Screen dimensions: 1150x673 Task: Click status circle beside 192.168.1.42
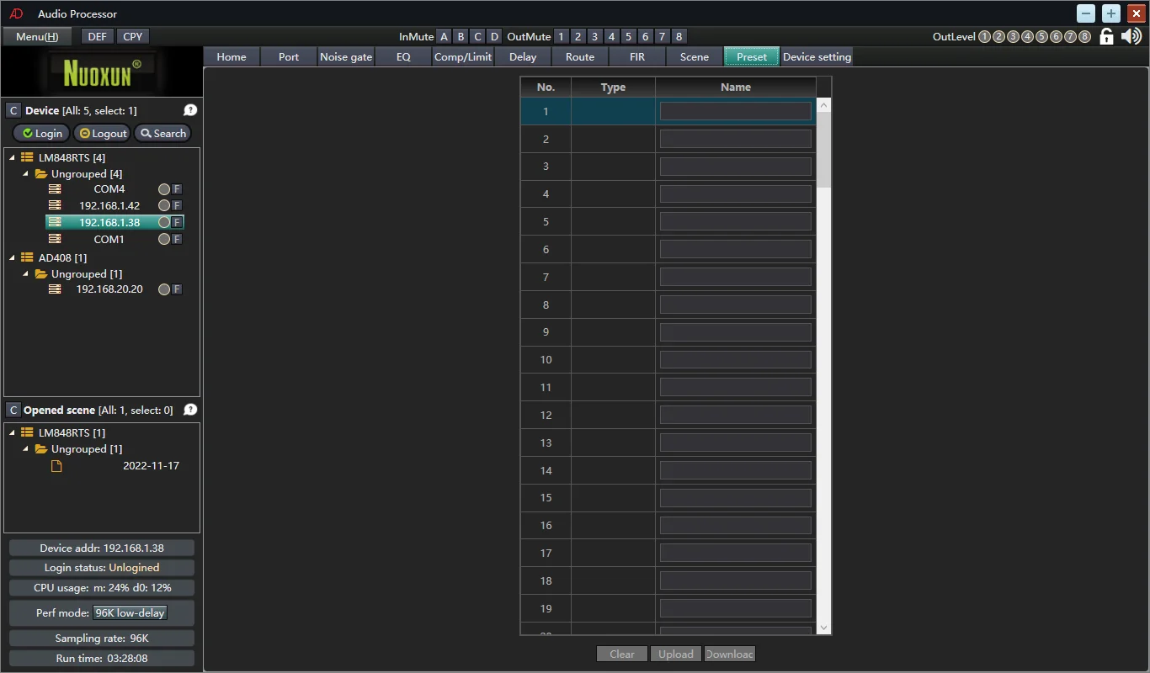tap(164, 206)
